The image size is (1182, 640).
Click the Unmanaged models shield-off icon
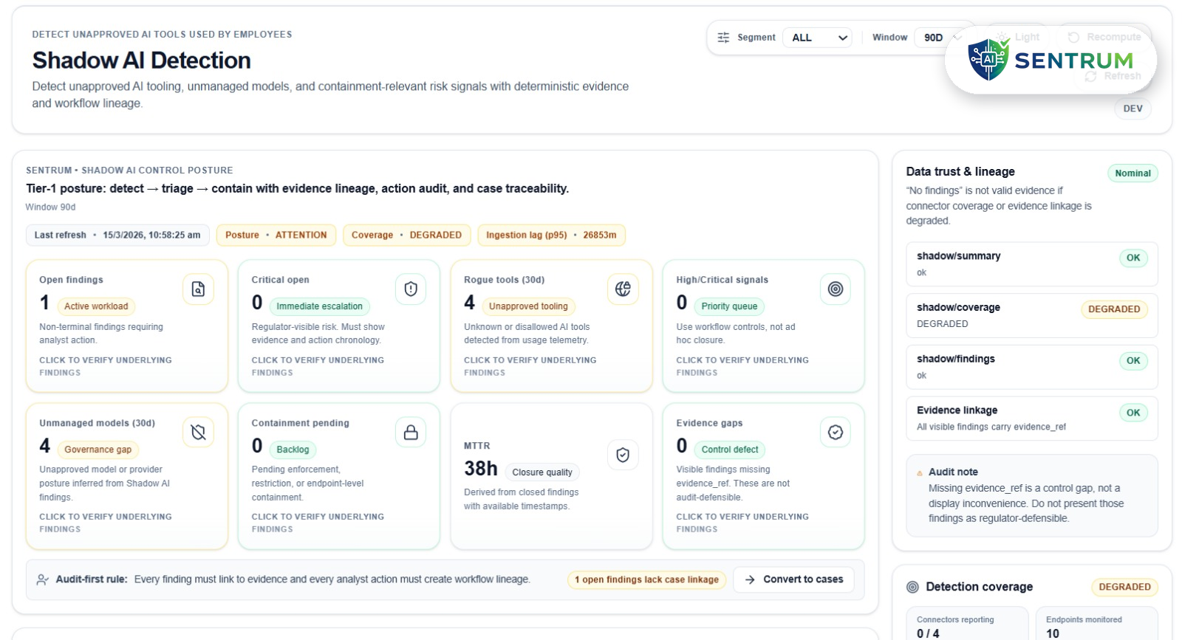click(x=198, y=433)
